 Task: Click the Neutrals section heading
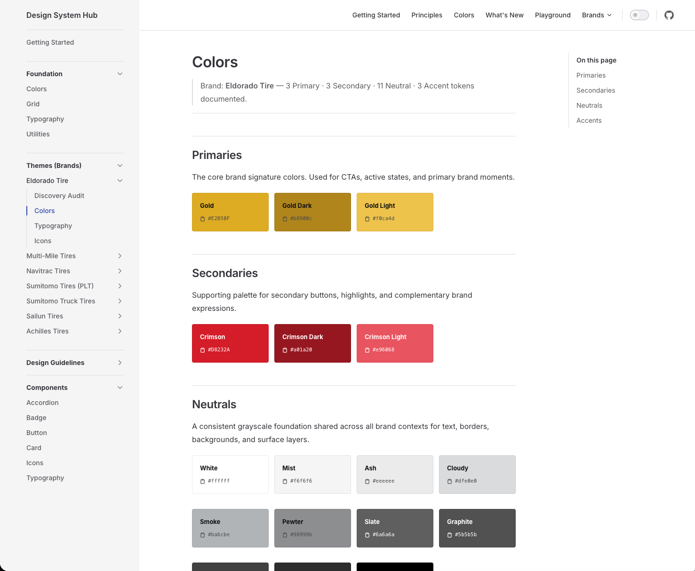214,404
